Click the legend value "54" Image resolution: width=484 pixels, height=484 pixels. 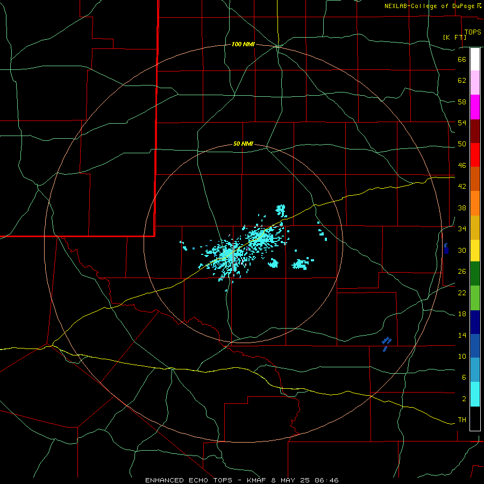462,123
